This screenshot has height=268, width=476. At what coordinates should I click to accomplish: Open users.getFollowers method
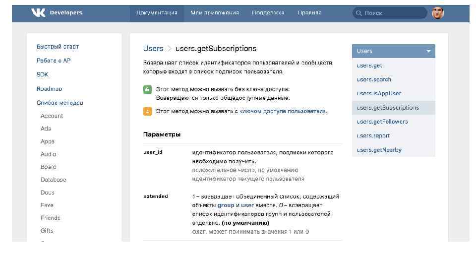(382, 122)
